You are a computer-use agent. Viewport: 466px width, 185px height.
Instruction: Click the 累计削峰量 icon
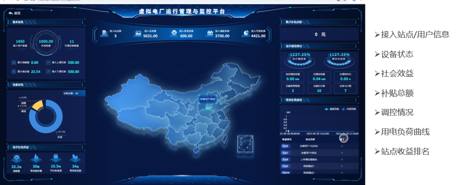tap(13, 63)
